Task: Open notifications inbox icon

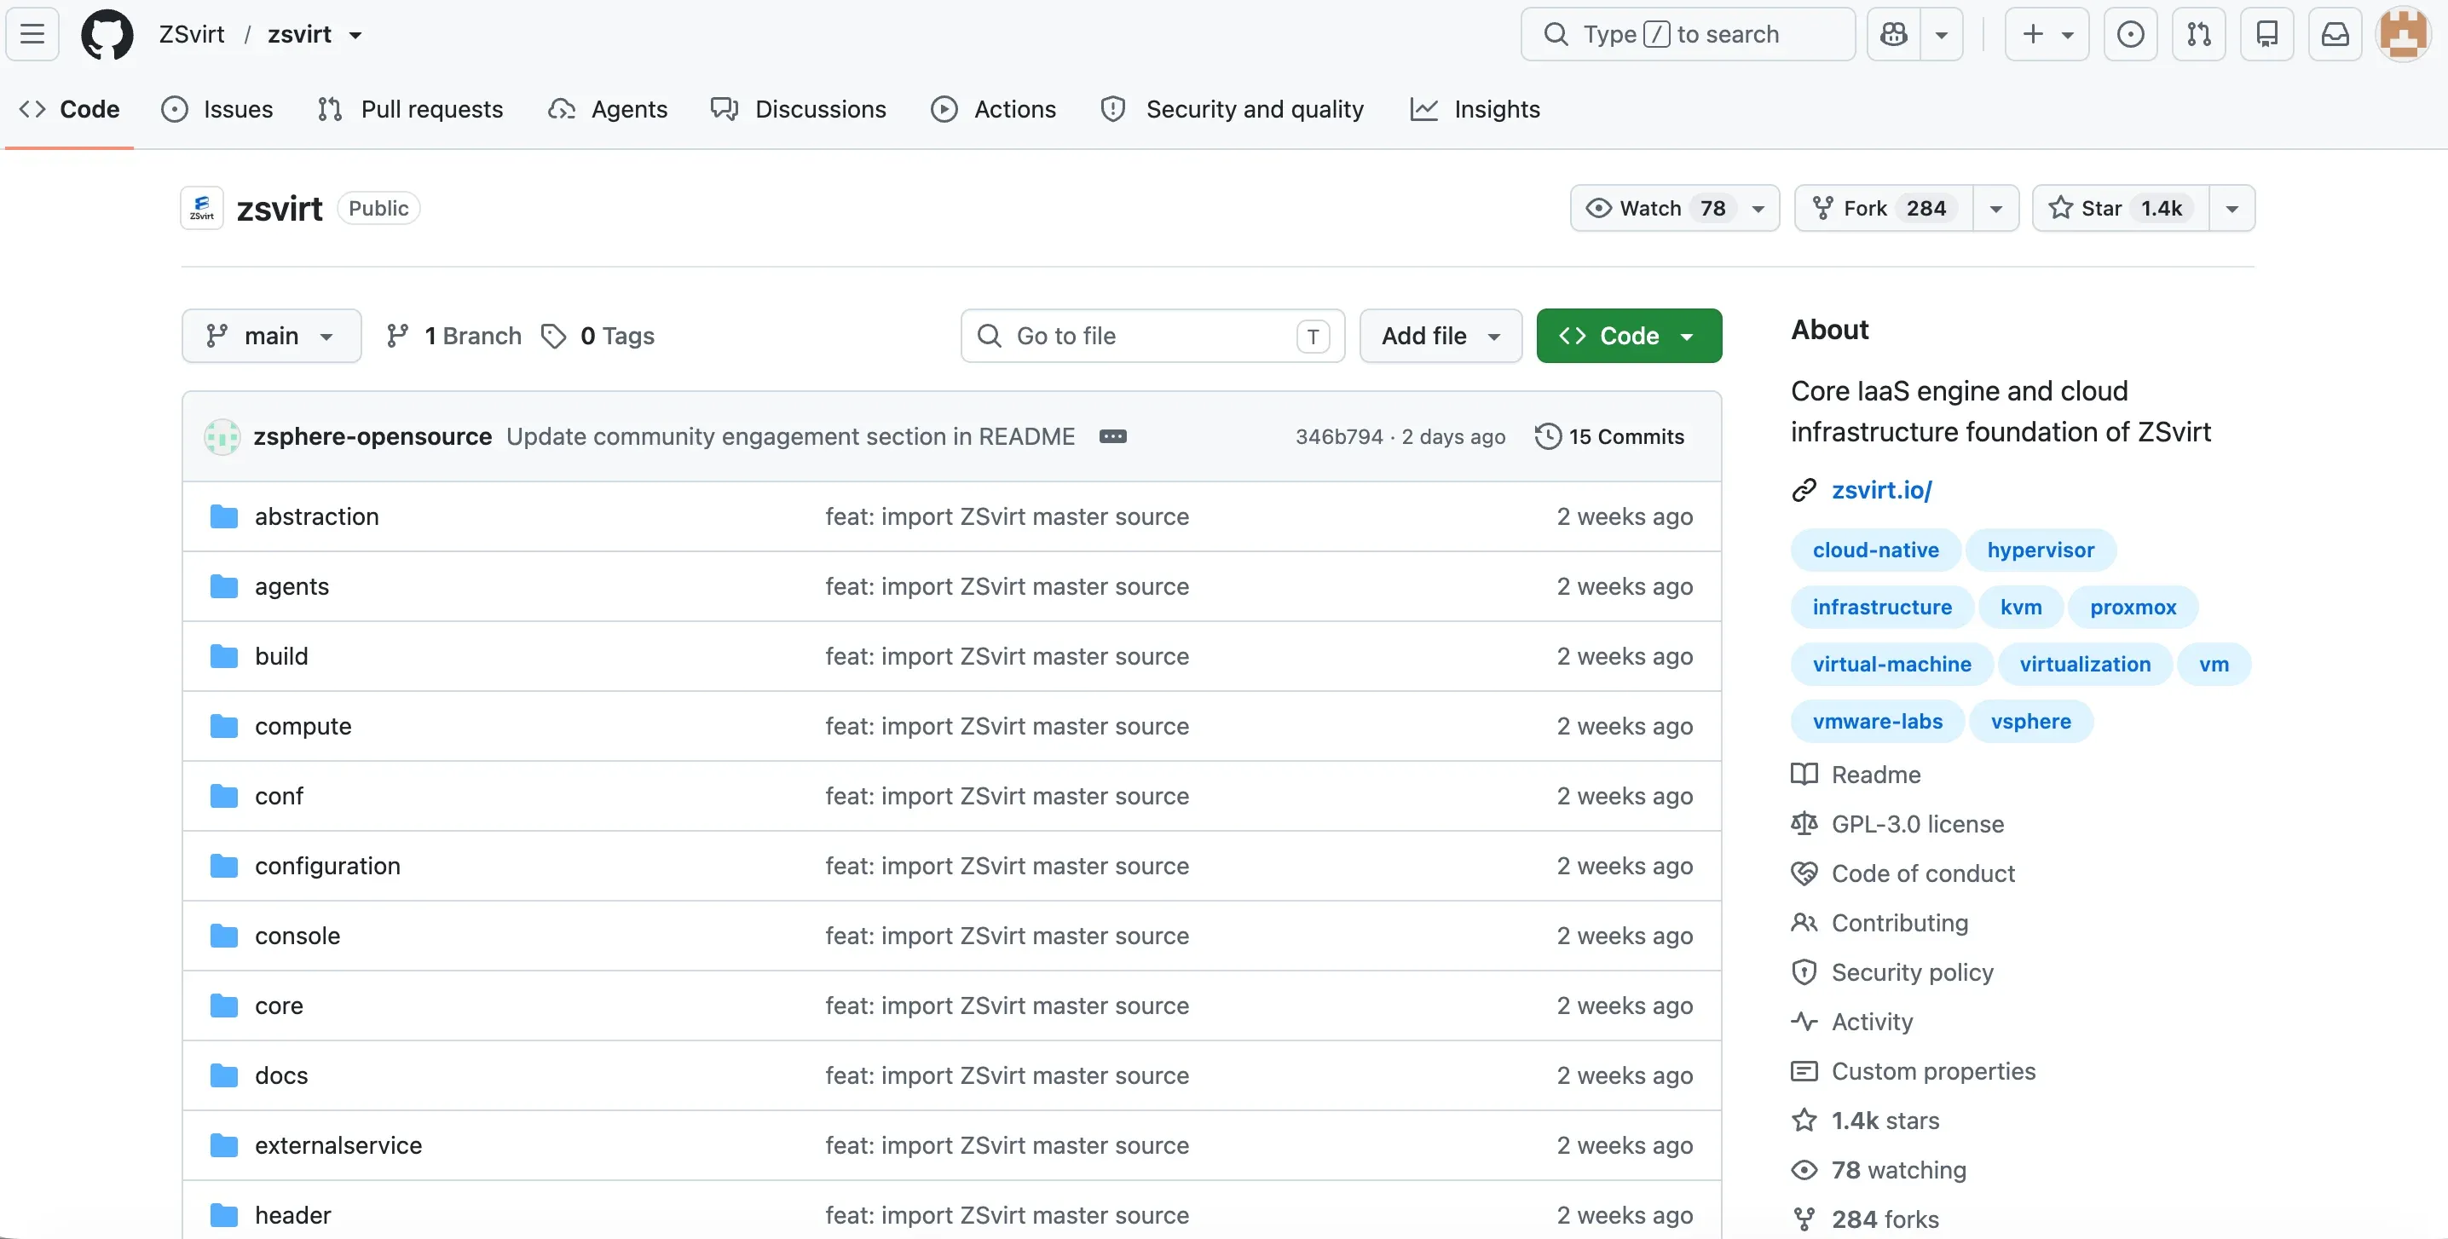Action: (2335, 34)
